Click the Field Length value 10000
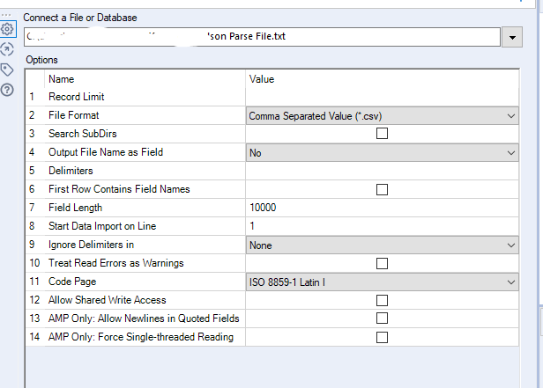 (x=383, y=208)
